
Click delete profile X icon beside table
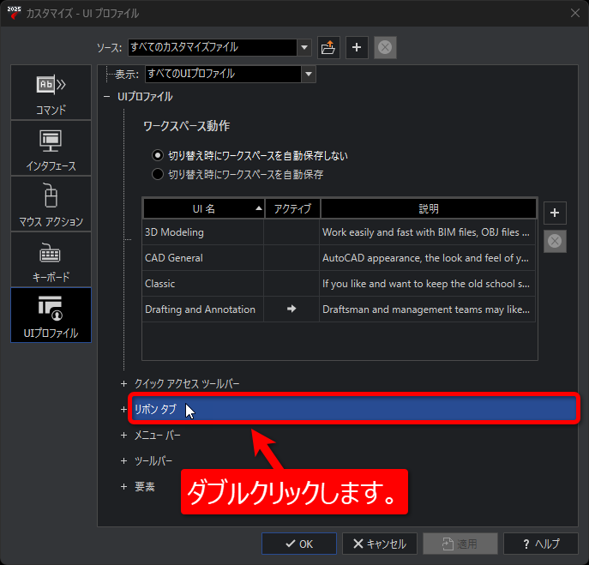tap(555, 241)
